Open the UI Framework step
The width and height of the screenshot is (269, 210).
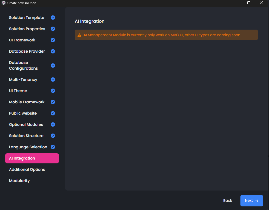pos(22,40)
